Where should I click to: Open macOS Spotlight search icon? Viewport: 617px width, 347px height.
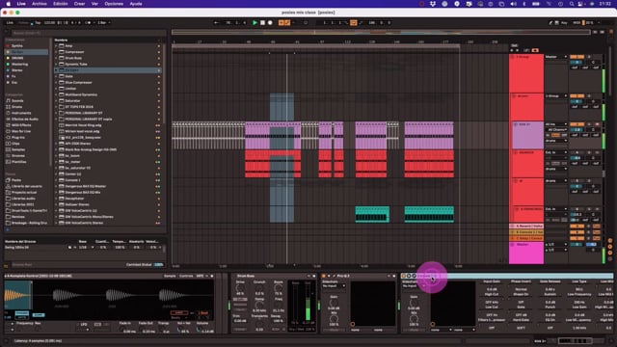[x=572, y=4]
